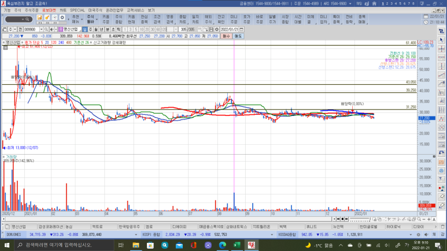447x251 pixels.
Task: Open the 관심종목 toolbar button
Action: tap(144, 19)
